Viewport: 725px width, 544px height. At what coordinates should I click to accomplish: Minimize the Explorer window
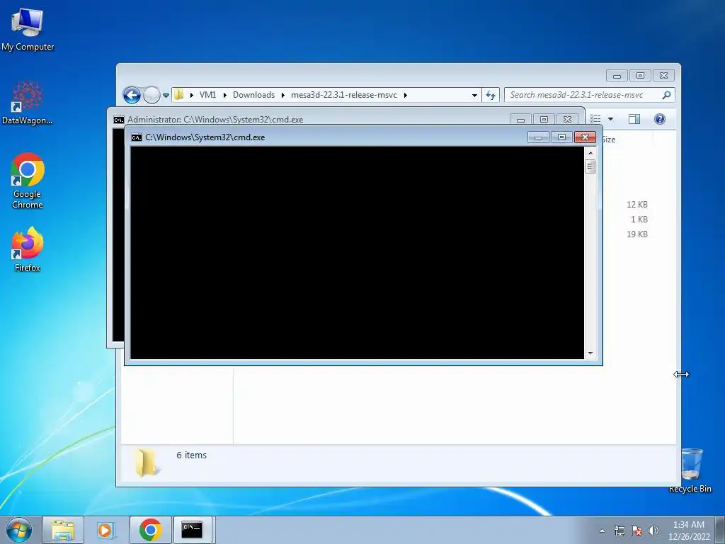coord(617,75)
